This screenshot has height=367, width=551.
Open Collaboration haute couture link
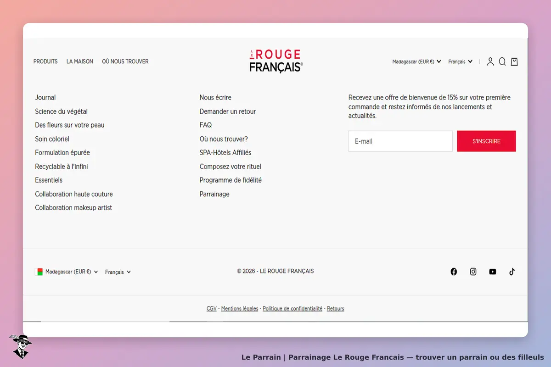[74, 194]
